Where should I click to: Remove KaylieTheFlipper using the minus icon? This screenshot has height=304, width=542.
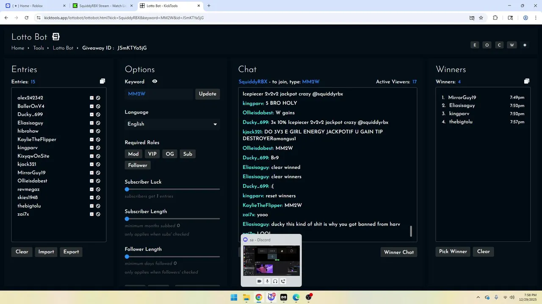coord(91,139)
